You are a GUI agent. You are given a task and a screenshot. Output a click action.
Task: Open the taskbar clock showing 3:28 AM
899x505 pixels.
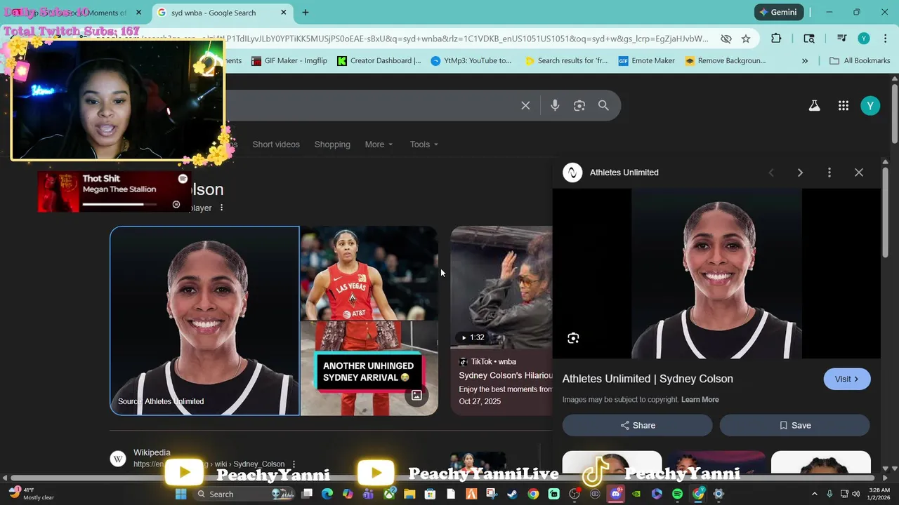pyautogui.click(x=879, y=494)
